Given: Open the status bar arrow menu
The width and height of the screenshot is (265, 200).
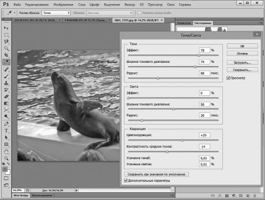Looking at the screenshot, I should click(x=76, y=191).
